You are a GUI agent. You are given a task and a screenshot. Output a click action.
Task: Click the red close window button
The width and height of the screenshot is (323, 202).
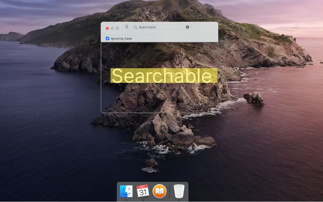(x=107, y=28)
